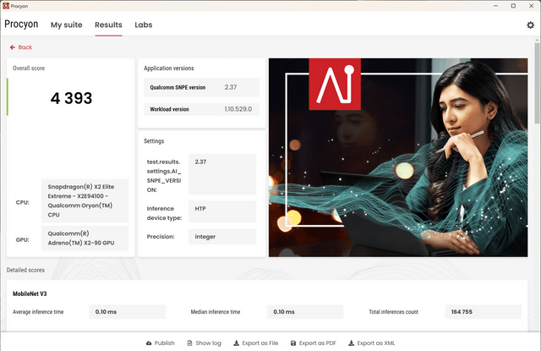Viewport: 541px width, 351px height.
Task: Click the Workload version value 1.10.529.0
Action: coord(238,109)
